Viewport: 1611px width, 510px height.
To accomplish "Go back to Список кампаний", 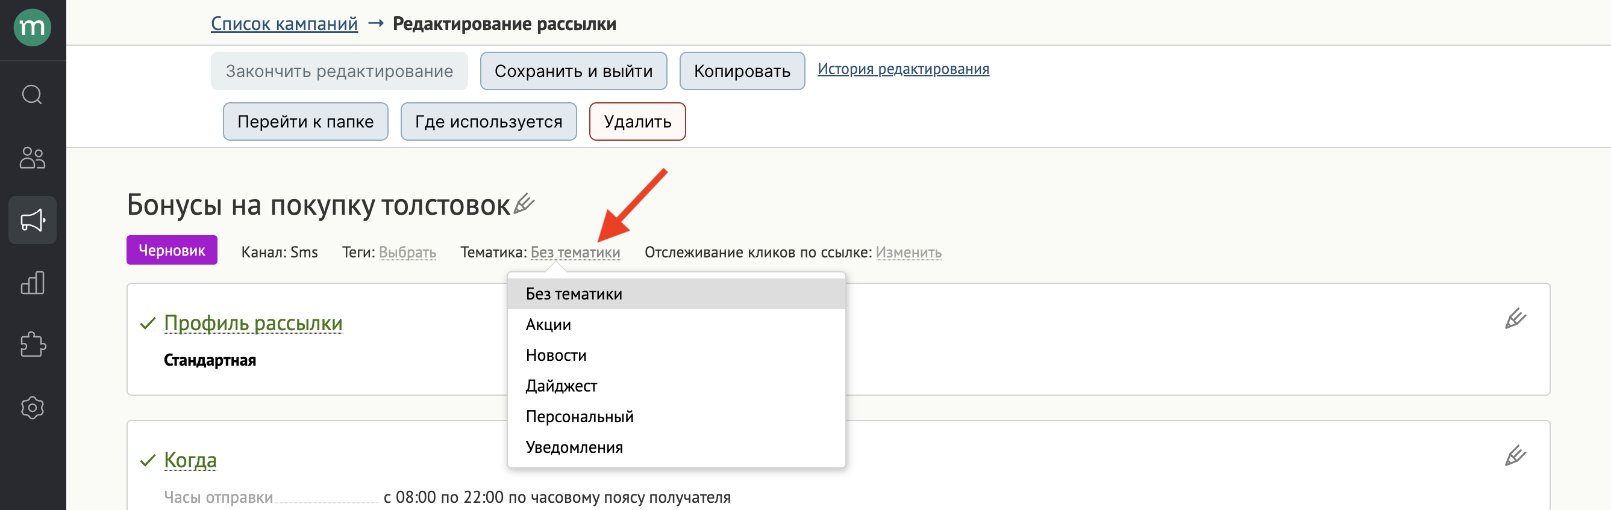I will click(x=284, y=23).
